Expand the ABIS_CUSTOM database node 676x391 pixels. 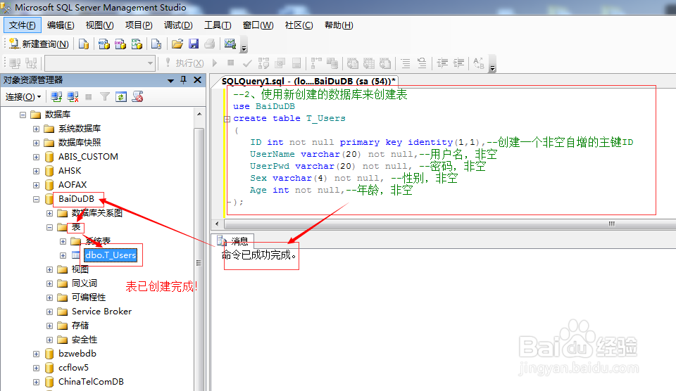(36, 158)
